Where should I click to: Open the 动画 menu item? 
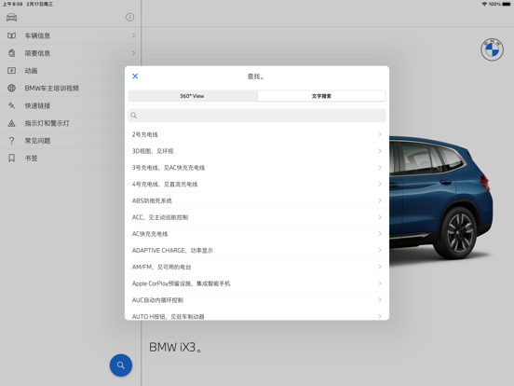(71, 71)
